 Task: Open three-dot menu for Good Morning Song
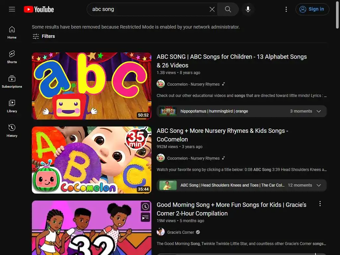click(x=320, y=204)
